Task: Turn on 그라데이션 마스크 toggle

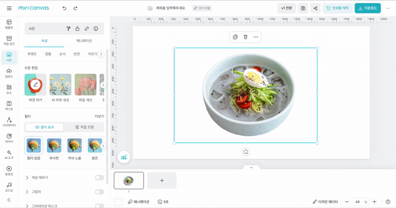Action: pos(99,206)
